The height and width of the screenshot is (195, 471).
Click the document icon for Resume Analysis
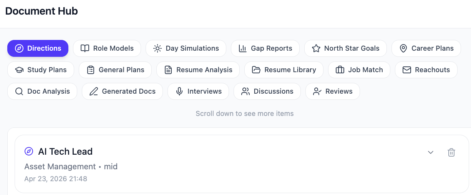click(168, 70)
